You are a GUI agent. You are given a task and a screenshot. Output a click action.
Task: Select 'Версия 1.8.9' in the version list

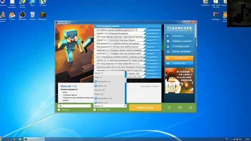(109, 90)
